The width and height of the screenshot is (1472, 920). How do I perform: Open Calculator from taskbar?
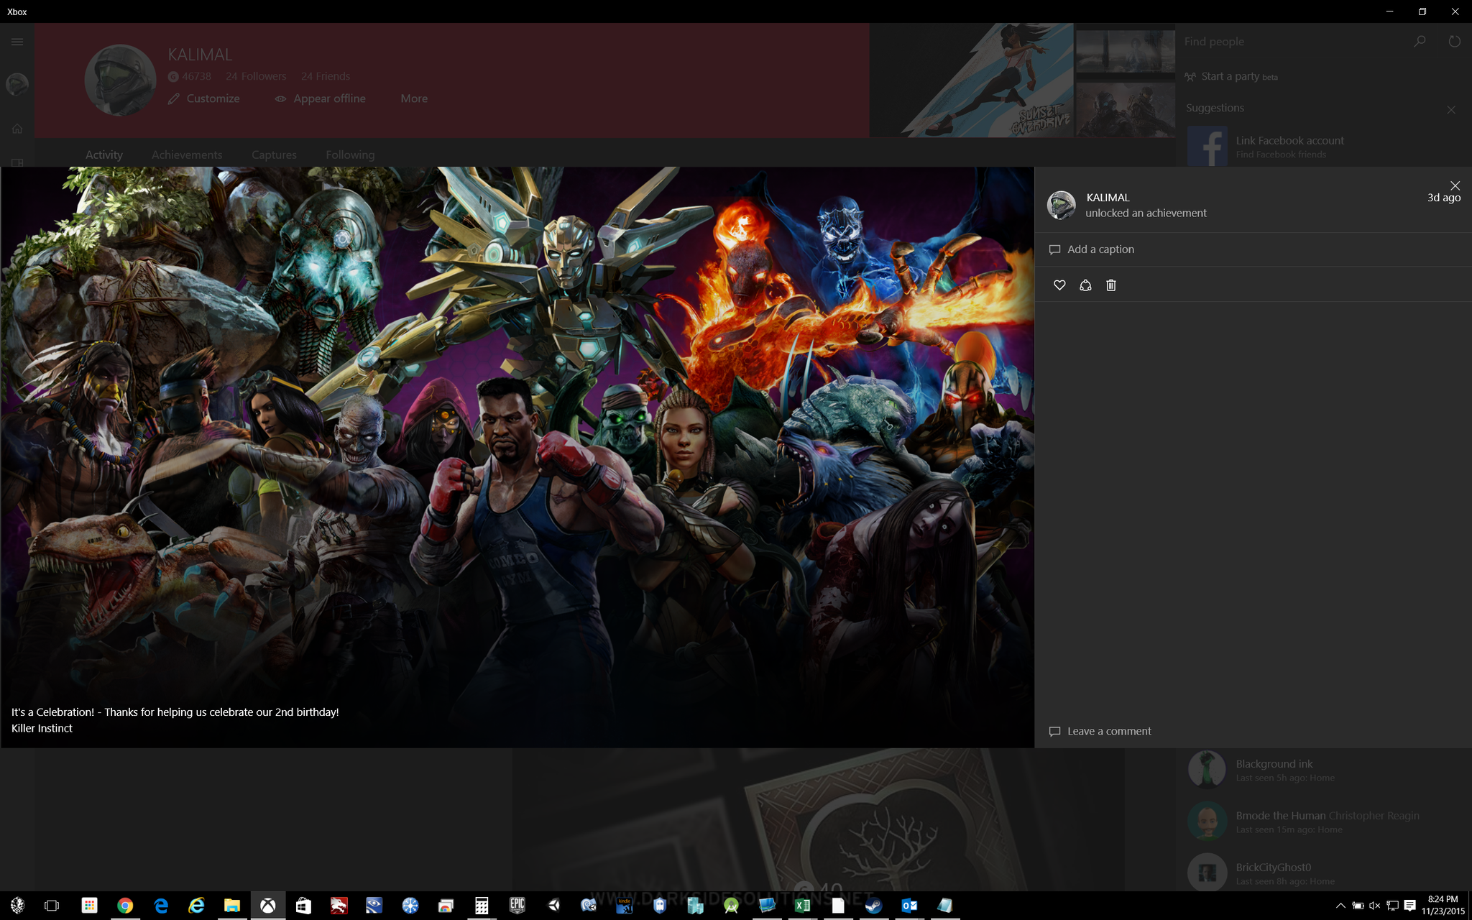(482, 906)
